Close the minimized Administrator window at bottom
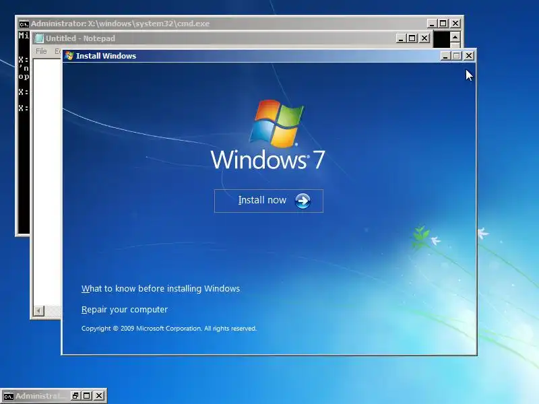The height and width of the screenshot is (404, 539). point(99,396)
